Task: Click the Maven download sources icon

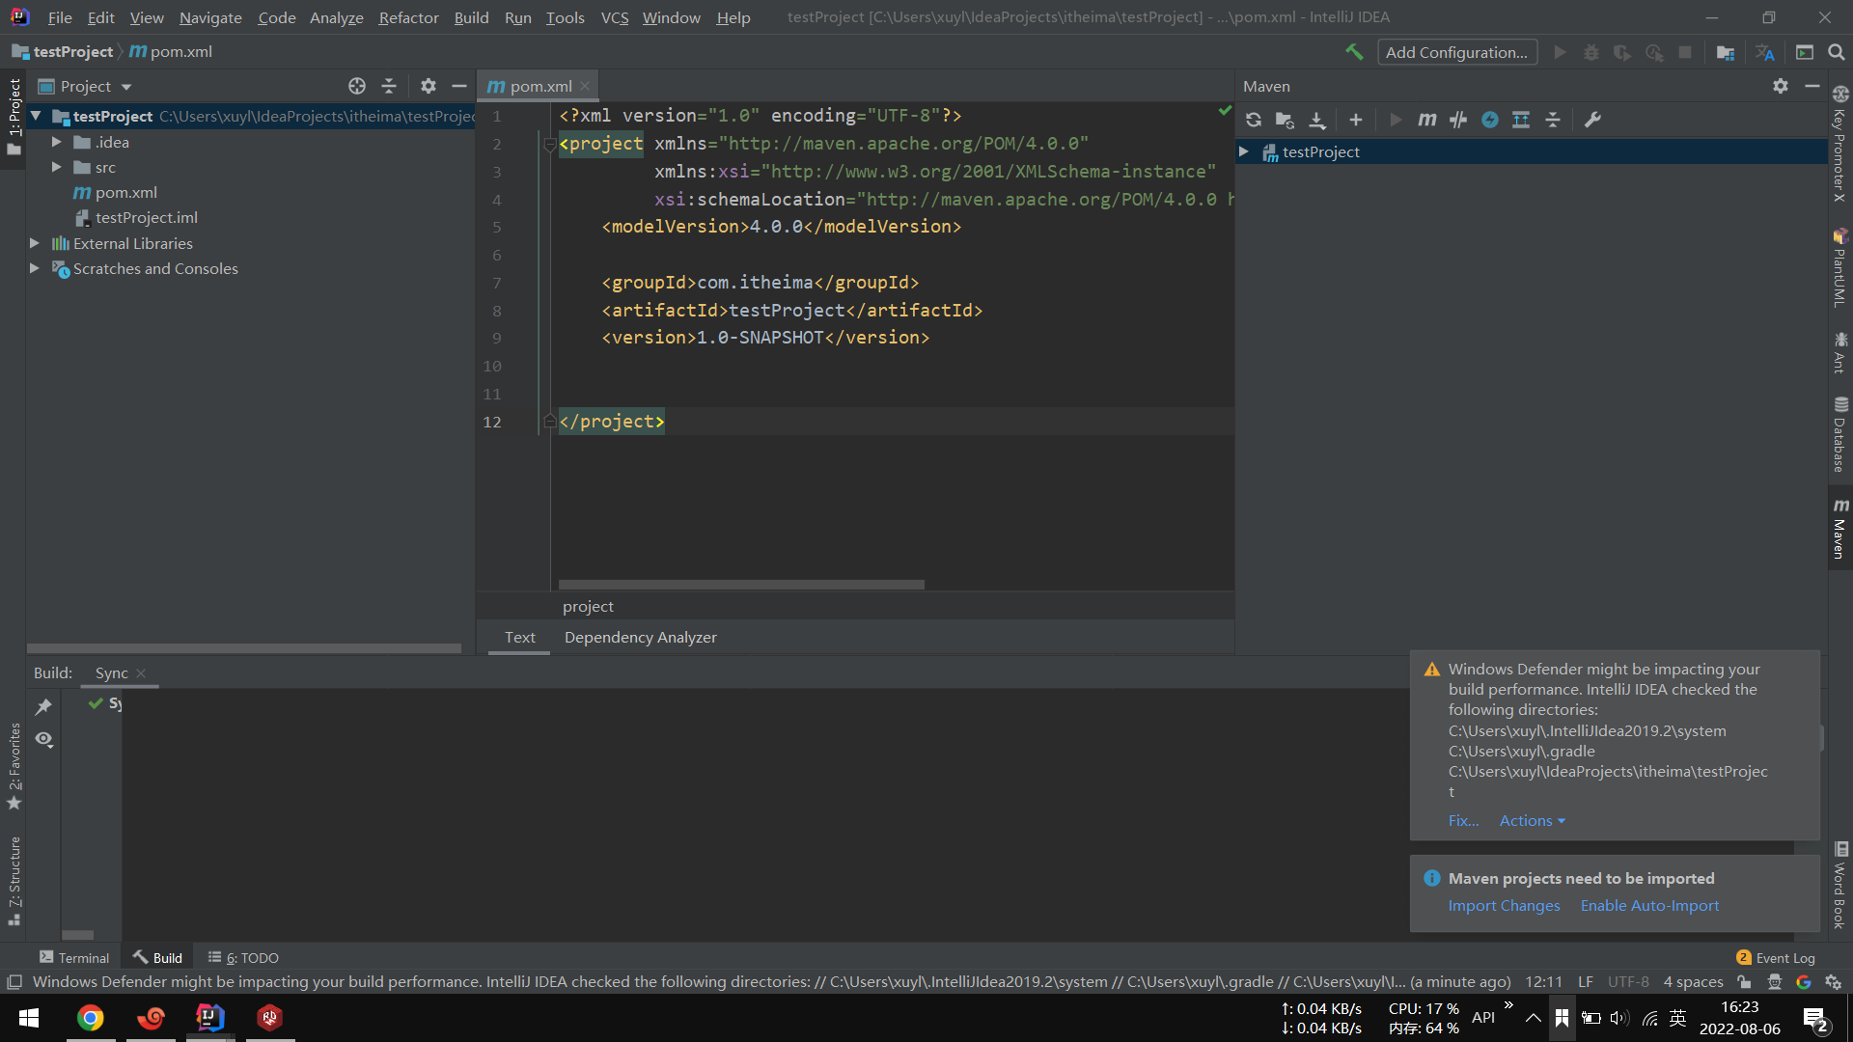Action: click(x=1319, y=119)
